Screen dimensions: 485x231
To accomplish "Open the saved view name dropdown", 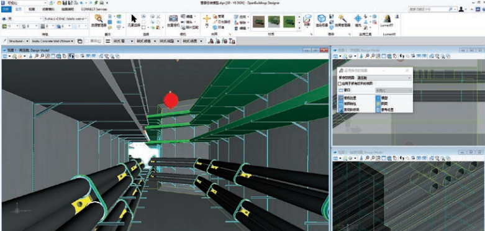I will [x=384, y=78].
